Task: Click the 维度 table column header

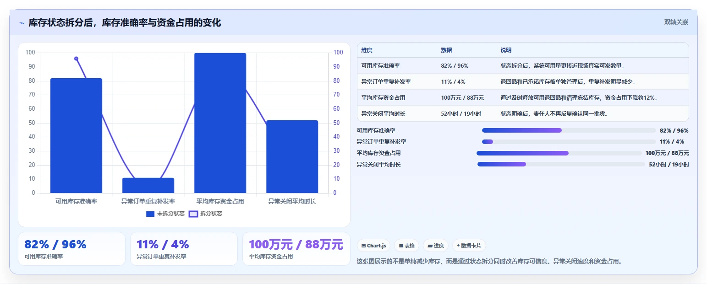Action: click(x=367, y=50)
